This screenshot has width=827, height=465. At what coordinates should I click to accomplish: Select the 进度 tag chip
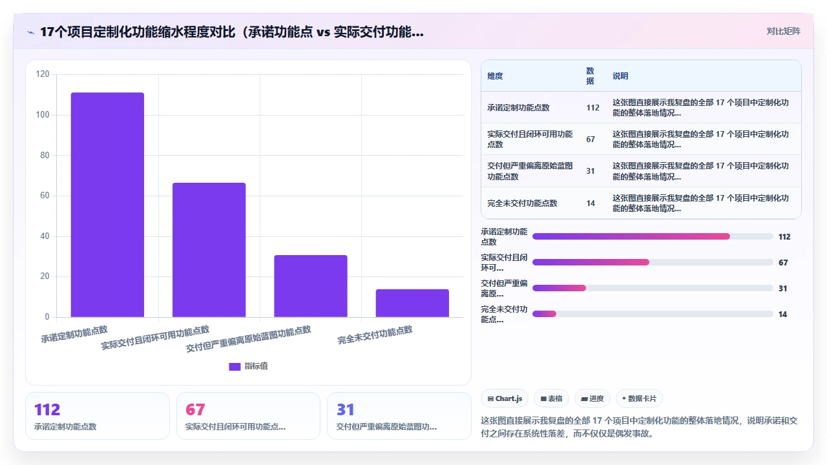point(592,398)
